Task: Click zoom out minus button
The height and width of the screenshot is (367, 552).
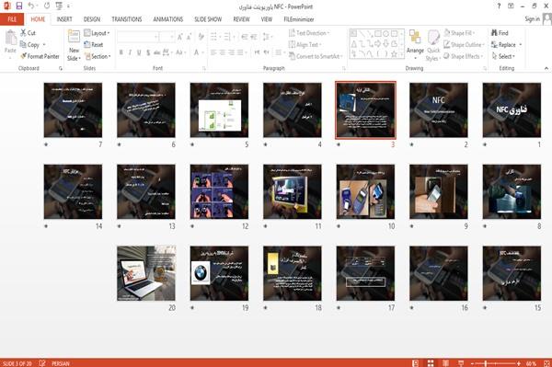Action: tap(473, 363)
